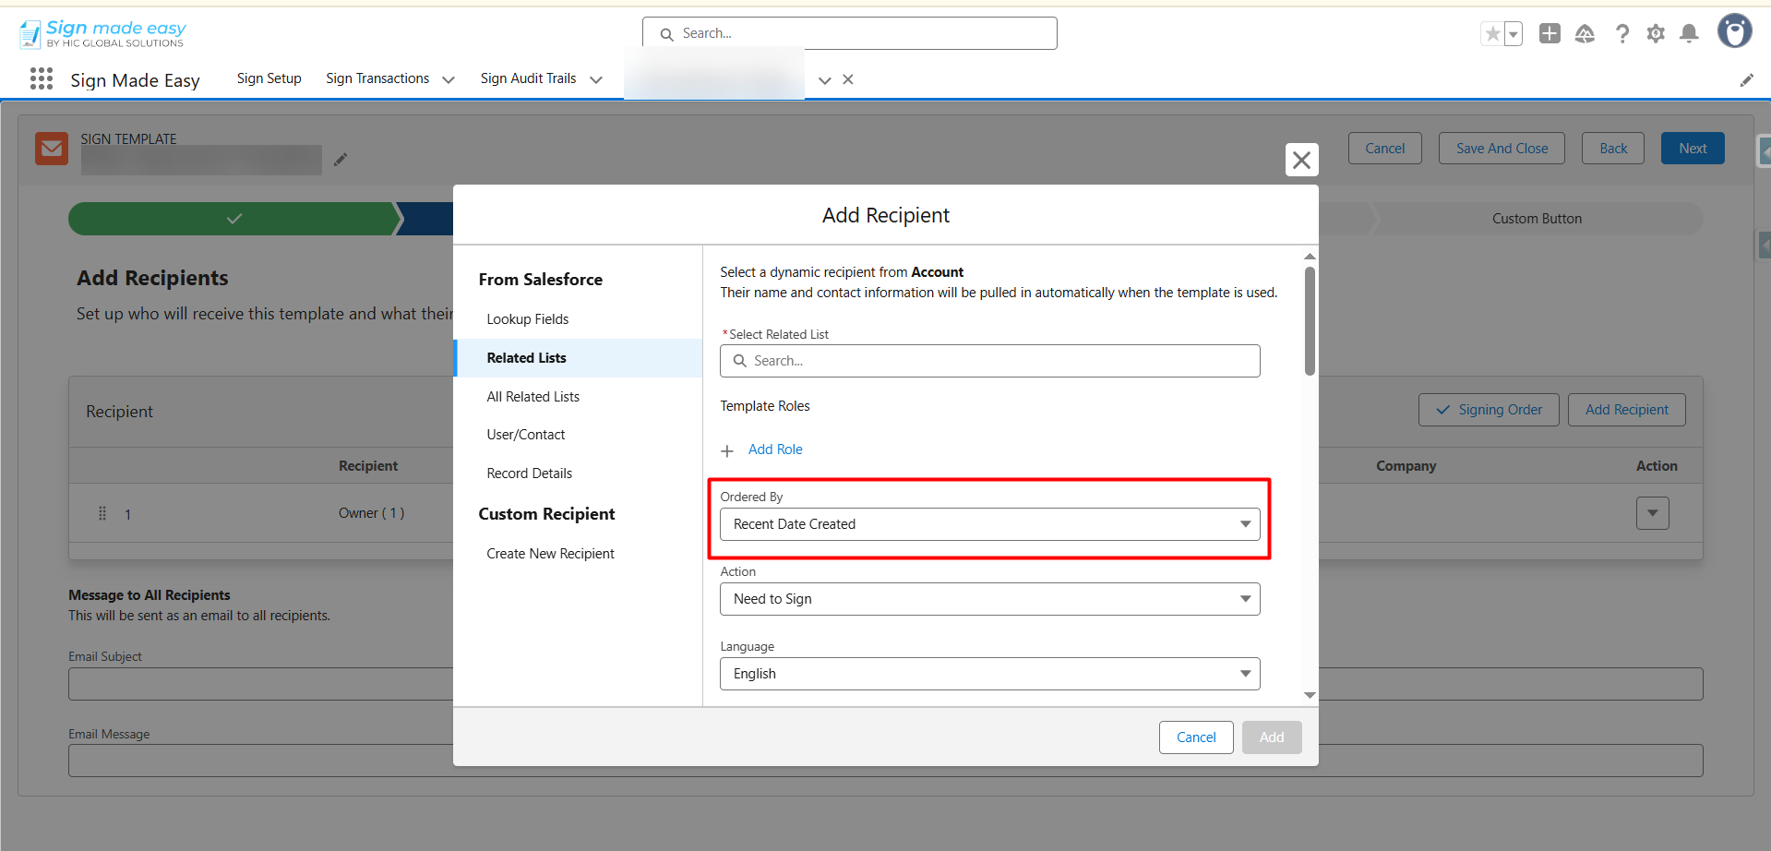Click the Favorites star icon
Image resolution: width=1771 pixels, height=851 pixels.
click(1492, 34)
